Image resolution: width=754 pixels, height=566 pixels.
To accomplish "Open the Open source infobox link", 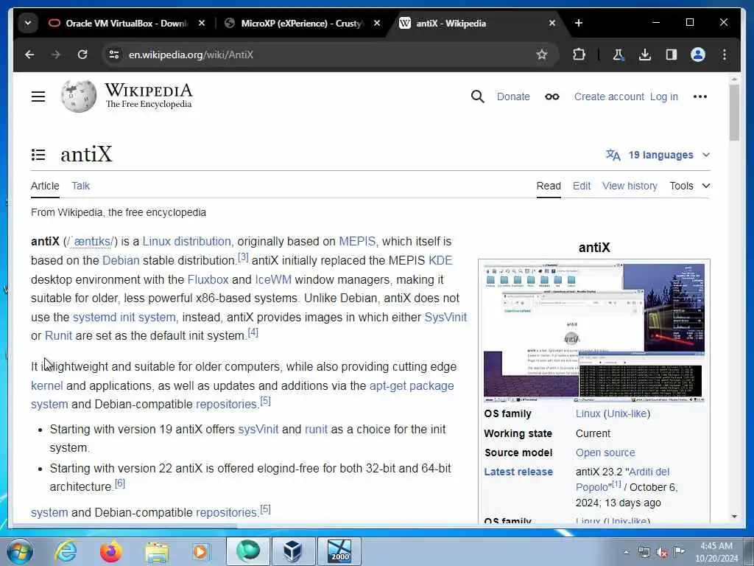I will pos(605,453).
